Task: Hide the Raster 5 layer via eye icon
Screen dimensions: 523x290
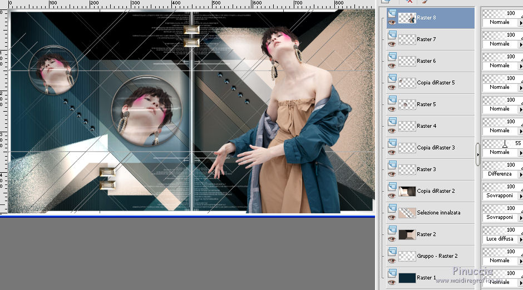Action: coord(392,108)
